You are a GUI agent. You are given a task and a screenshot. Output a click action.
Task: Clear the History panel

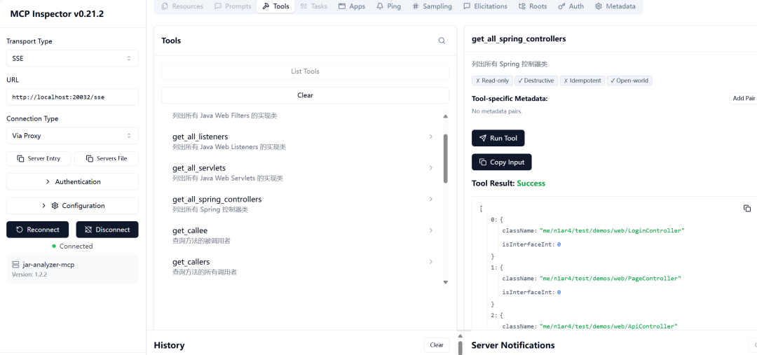coord(437,345)
